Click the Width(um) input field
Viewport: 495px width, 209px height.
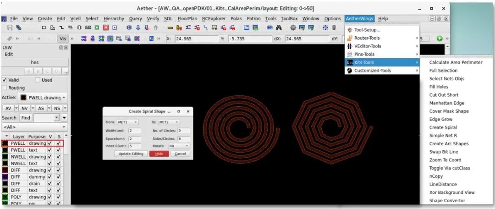(135, 131)
